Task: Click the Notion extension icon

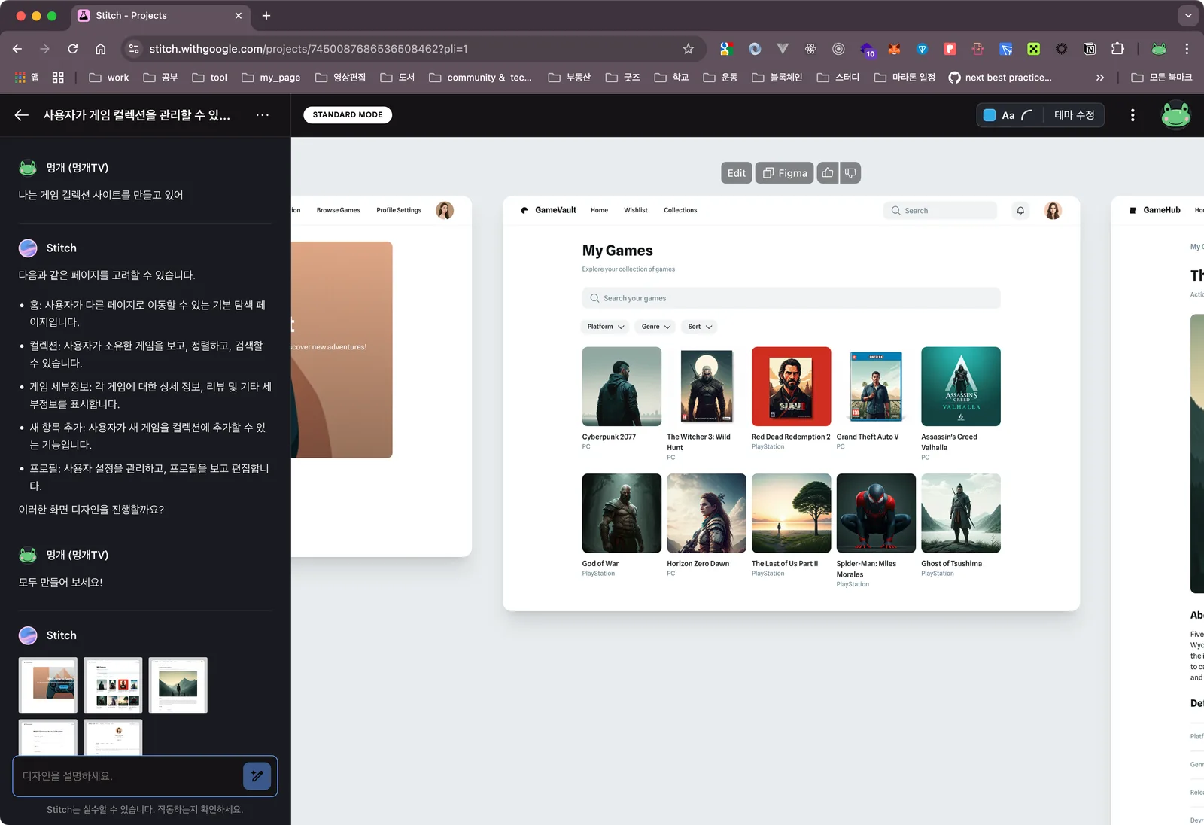Action: (1089, 49)
